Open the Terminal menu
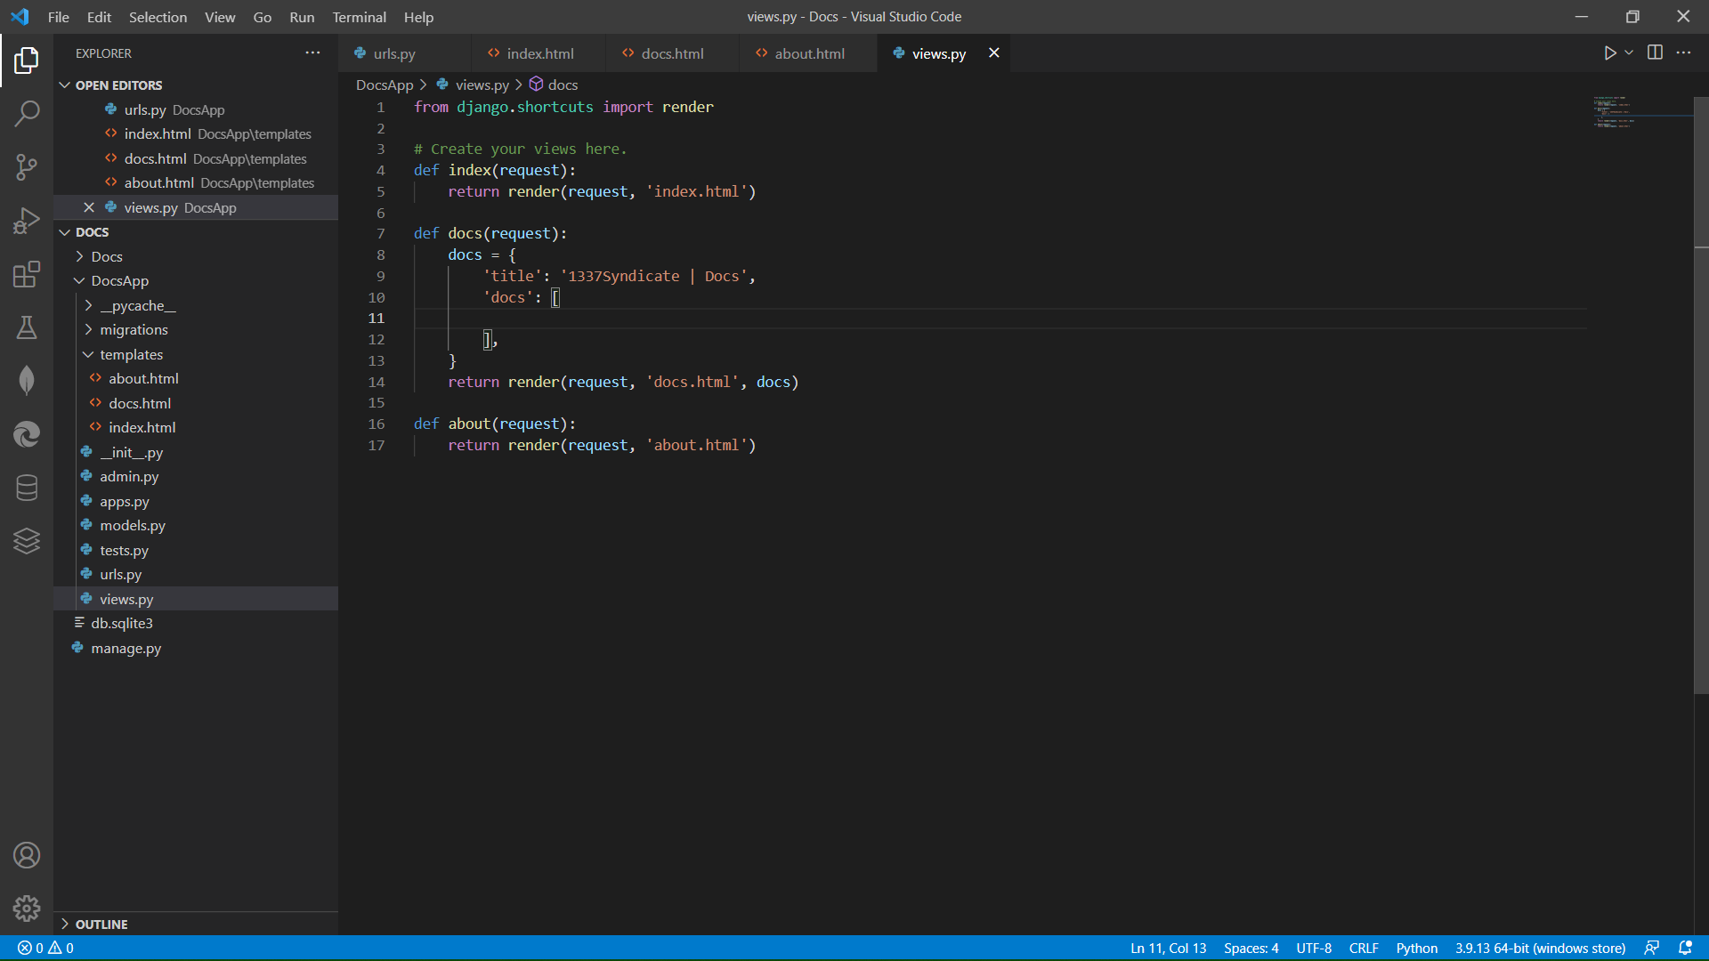The width and height of the screenshot is (1709, 961). [x=359, y=17]
